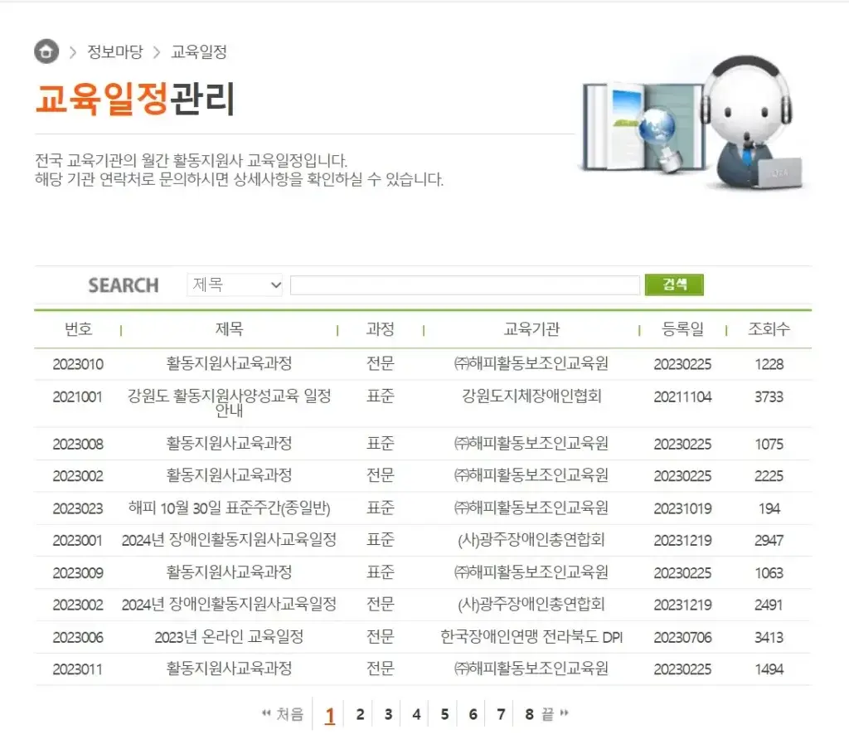Go to pagination page 4

[416, 715]
